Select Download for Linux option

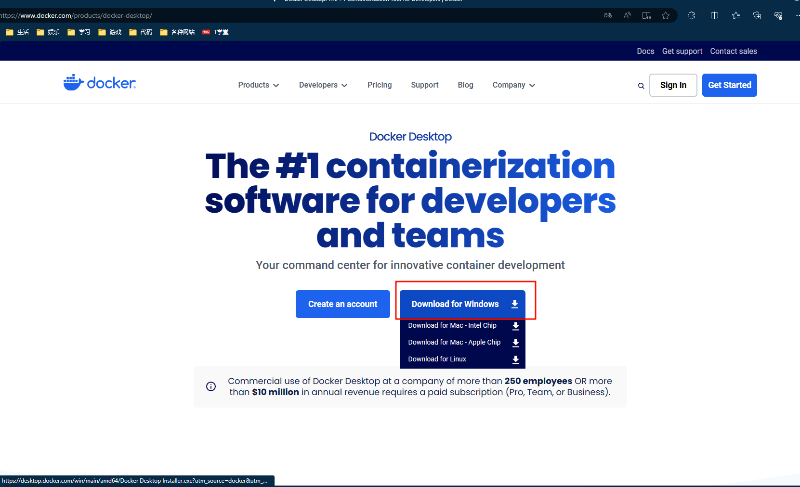[437, 359]
